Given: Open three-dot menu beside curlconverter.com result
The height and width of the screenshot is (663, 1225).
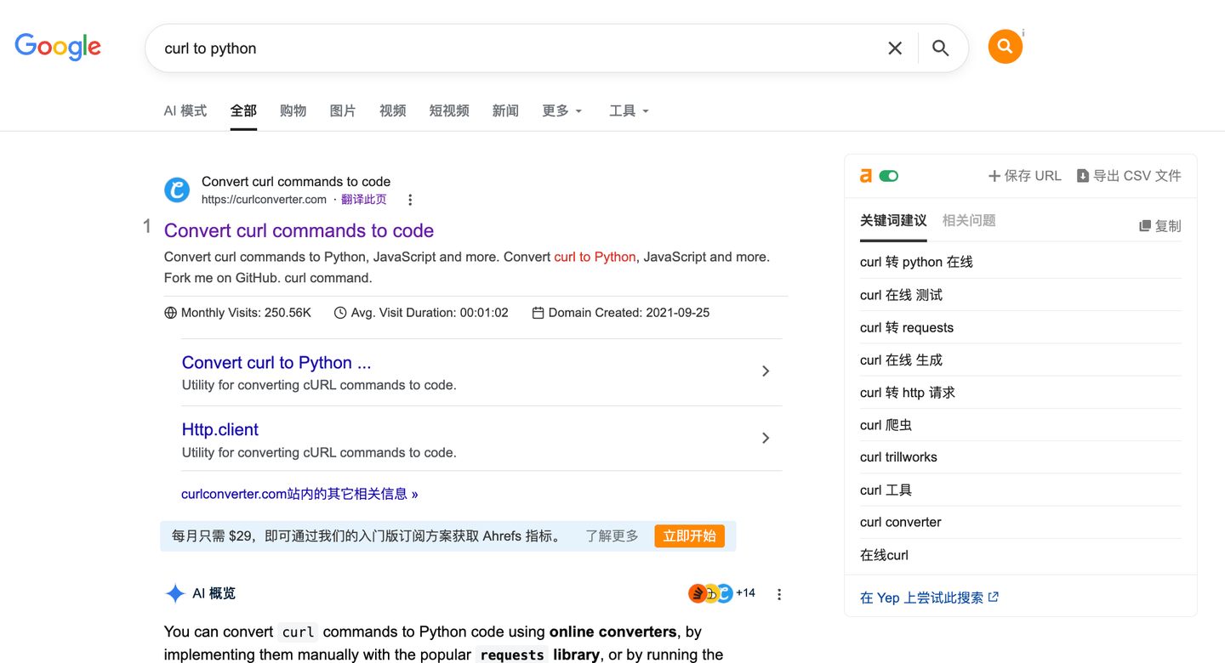Looking at the screenshot, I should coord(410,200).
